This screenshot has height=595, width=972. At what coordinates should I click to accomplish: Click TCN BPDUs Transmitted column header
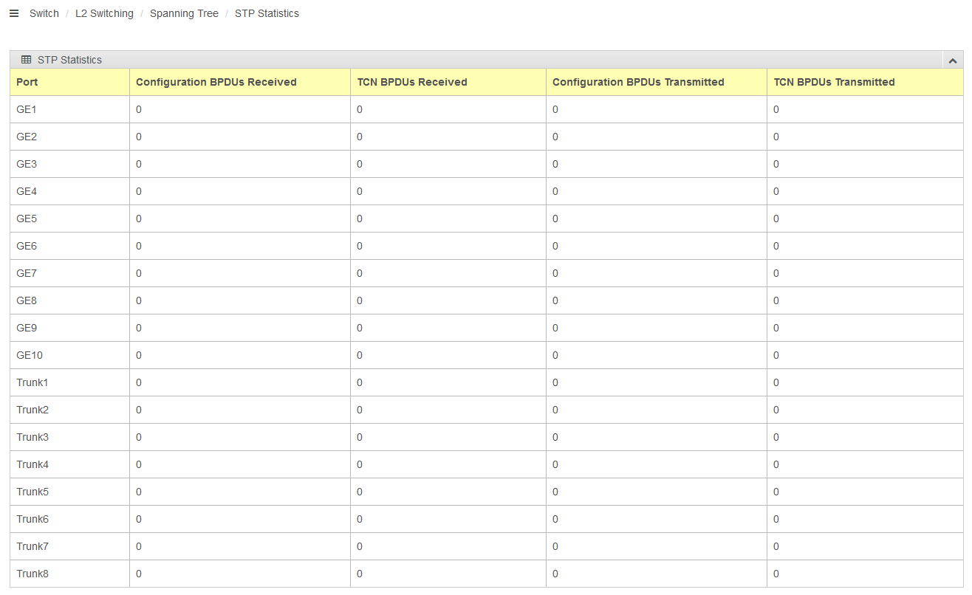[x=834, y=82]
